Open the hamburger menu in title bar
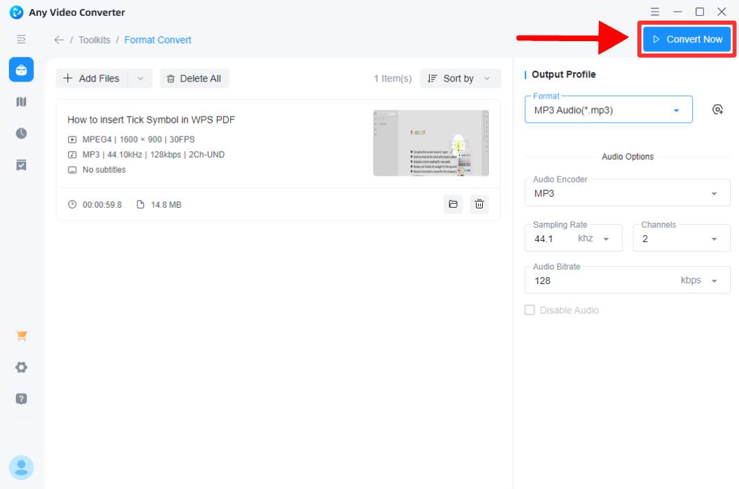 655,12
